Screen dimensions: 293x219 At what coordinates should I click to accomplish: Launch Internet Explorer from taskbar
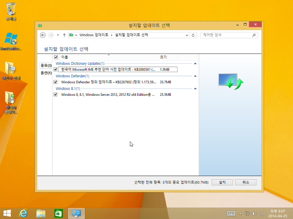point(23,214)
